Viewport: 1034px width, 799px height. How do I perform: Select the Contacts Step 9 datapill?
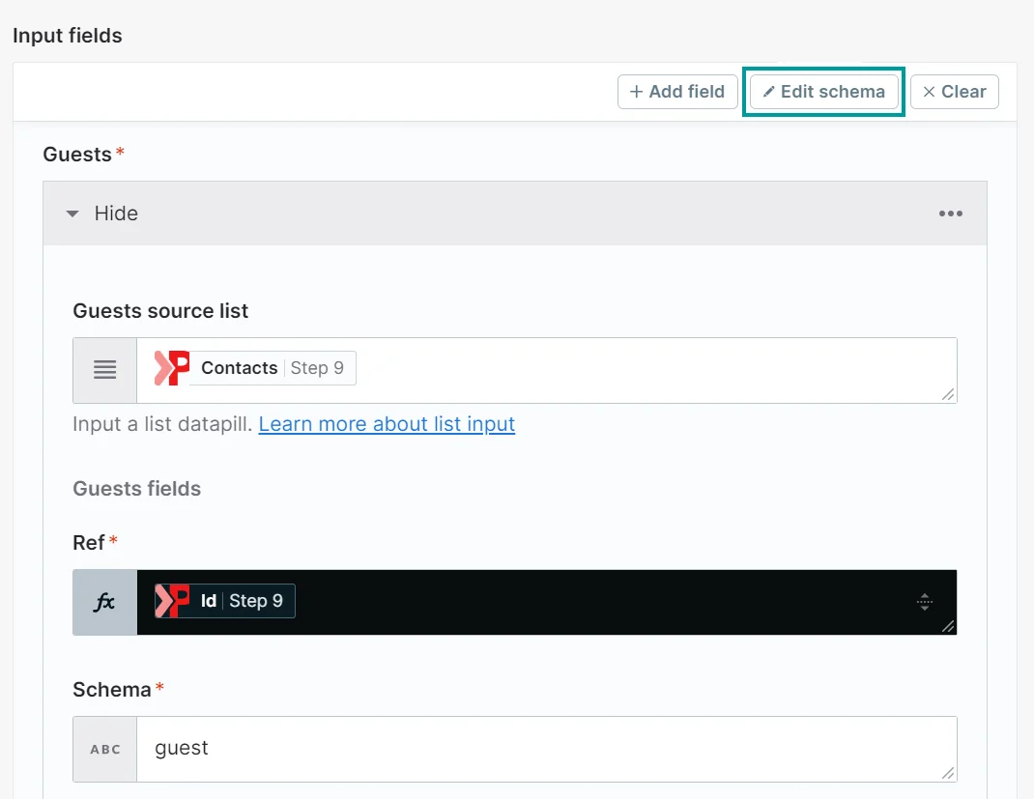point(255,368)
